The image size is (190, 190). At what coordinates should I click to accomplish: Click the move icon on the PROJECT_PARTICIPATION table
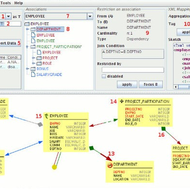(x=122, y=101)
